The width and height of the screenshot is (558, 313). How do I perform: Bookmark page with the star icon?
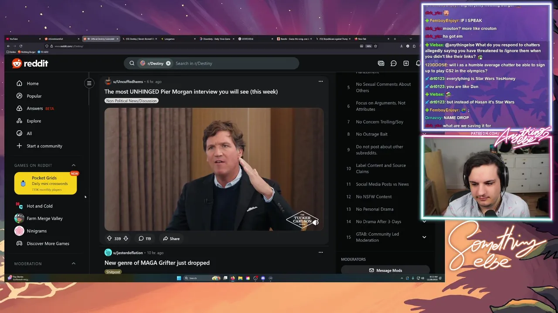(375, 46)
